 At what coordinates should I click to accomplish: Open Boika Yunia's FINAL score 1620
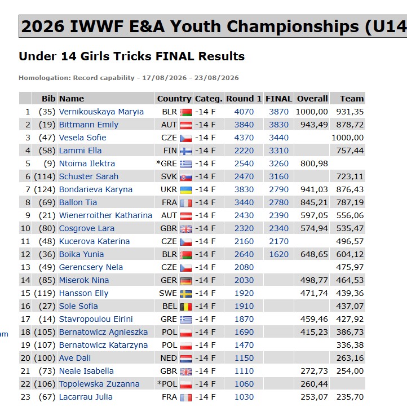pyautogui.click(x=278, y=254)
